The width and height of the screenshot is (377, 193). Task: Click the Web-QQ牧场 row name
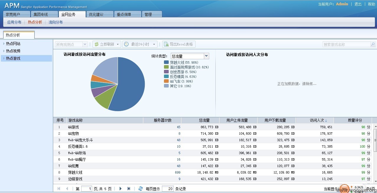click(x=77, y=153)
